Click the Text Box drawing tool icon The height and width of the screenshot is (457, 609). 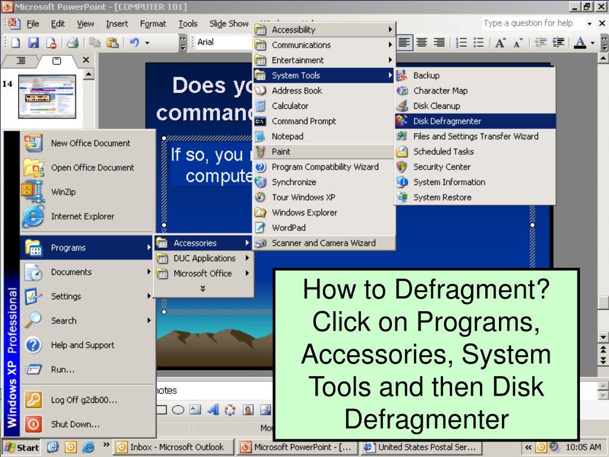[195, 410]
